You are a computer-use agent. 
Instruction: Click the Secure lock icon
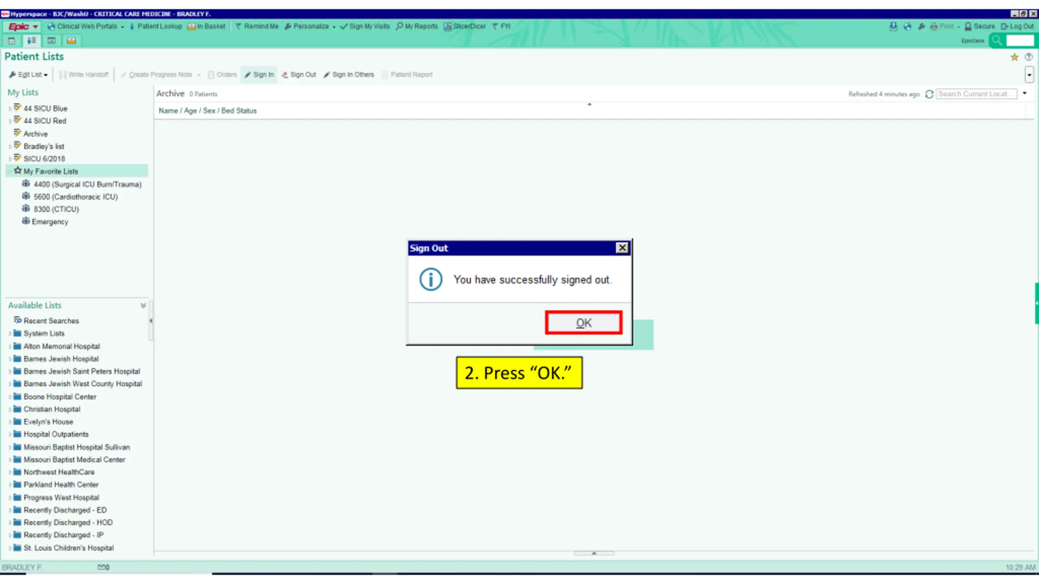(x=968, y=27)
